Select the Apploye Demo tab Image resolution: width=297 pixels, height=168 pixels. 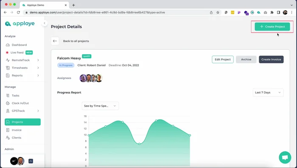pyautogui.click(x=45, y=5)
